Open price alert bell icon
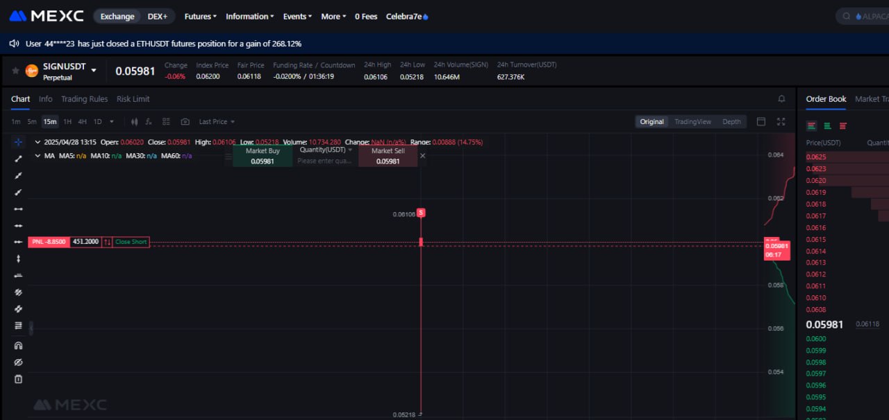Image resolution: width=889 pixels, height=420 pixels. (781, 99)
